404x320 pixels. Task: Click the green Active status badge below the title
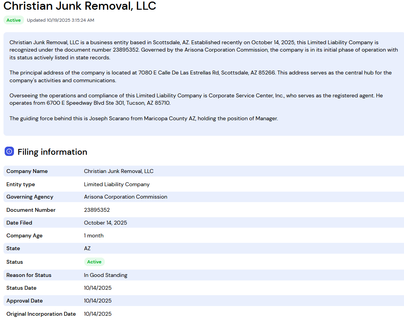(14, 20)
